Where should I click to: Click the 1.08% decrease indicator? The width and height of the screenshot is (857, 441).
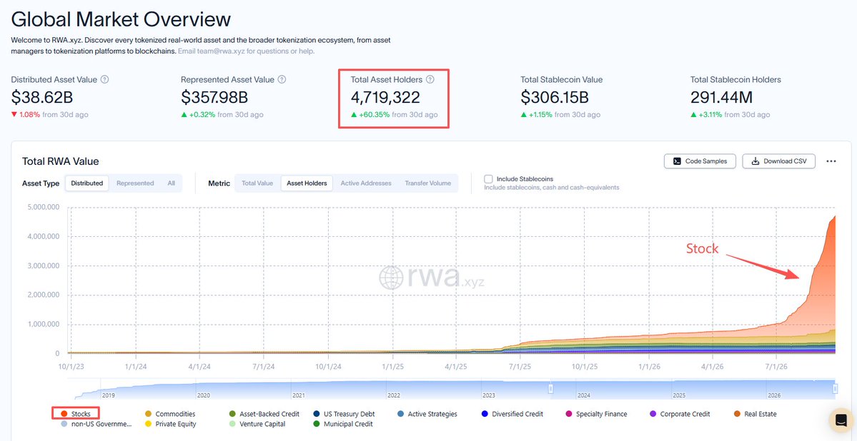click(26, 115)
